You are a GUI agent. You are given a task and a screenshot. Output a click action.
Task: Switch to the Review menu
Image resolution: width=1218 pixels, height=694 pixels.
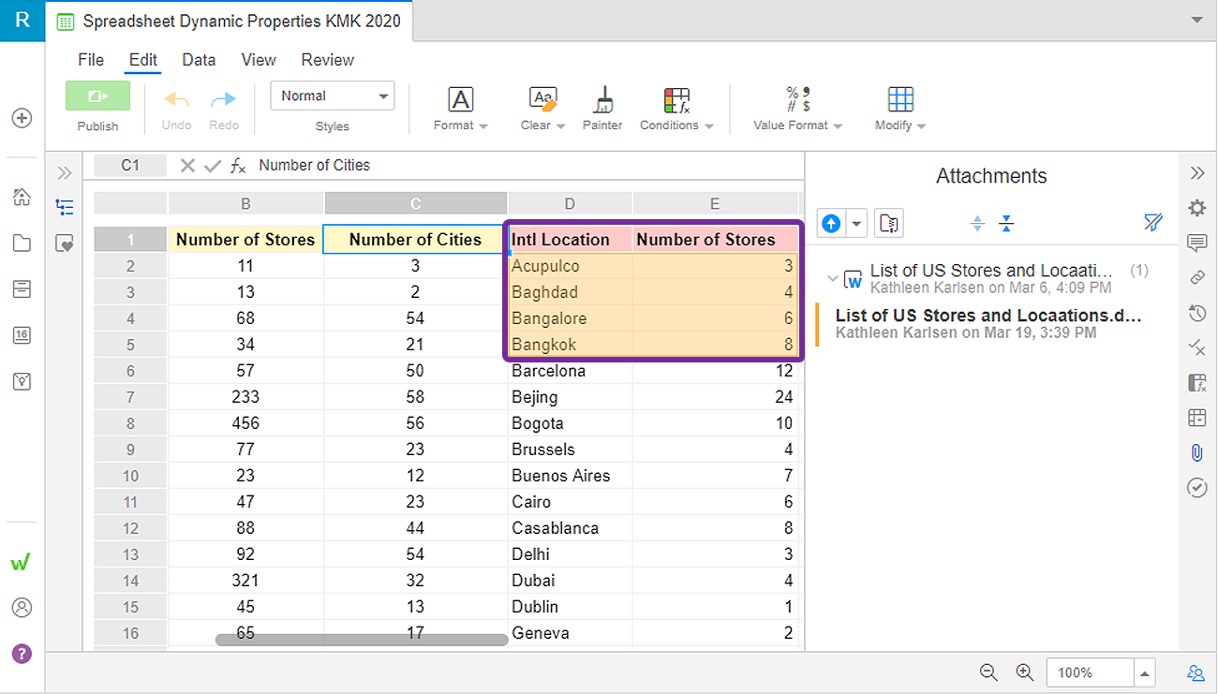[x=328, y=60]
